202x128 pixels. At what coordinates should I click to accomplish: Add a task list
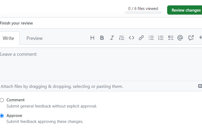point(171,38)
